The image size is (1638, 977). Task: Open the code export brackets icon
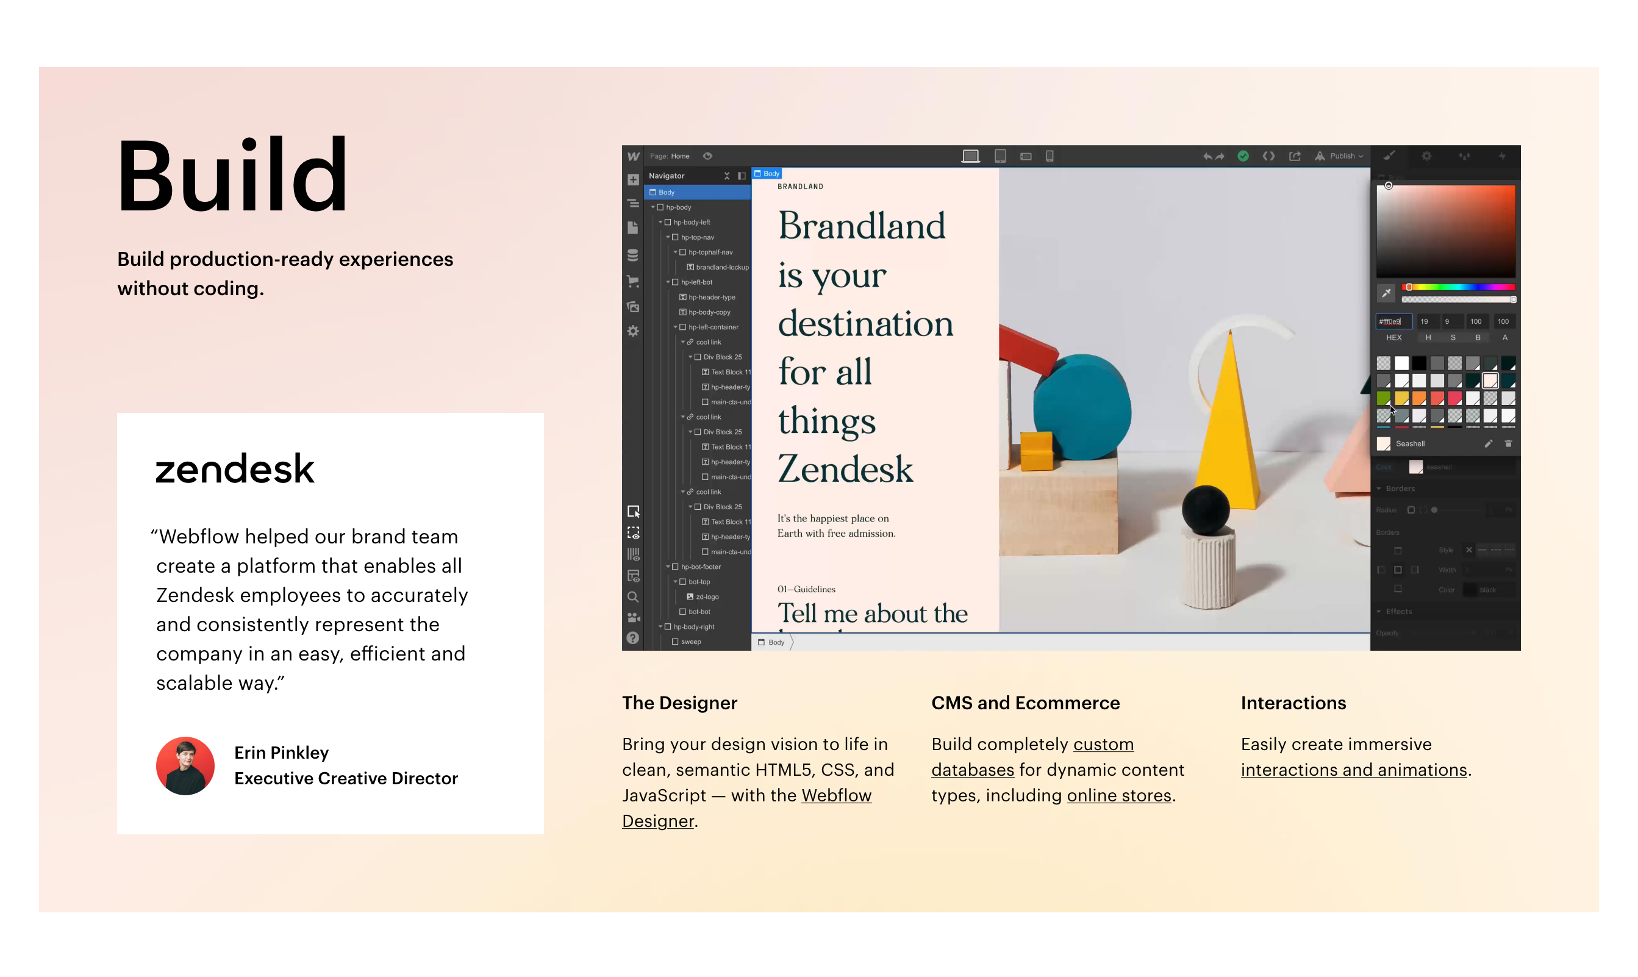[x=1268, y=156]
